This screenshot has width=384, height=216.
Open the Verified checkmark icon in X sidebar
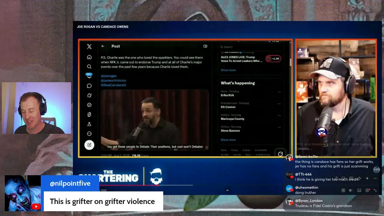(x=89, y=105)
